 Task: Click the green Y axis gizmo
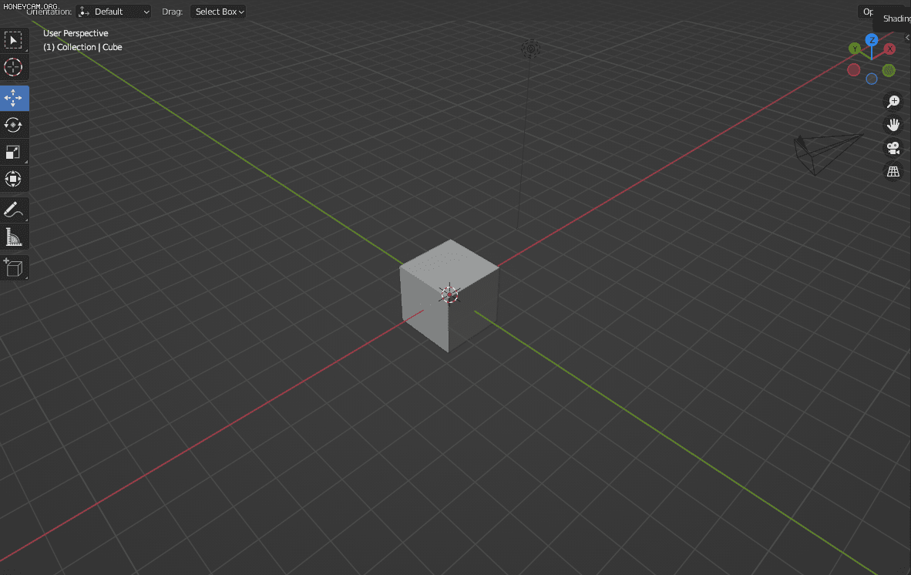coord(854,49)
